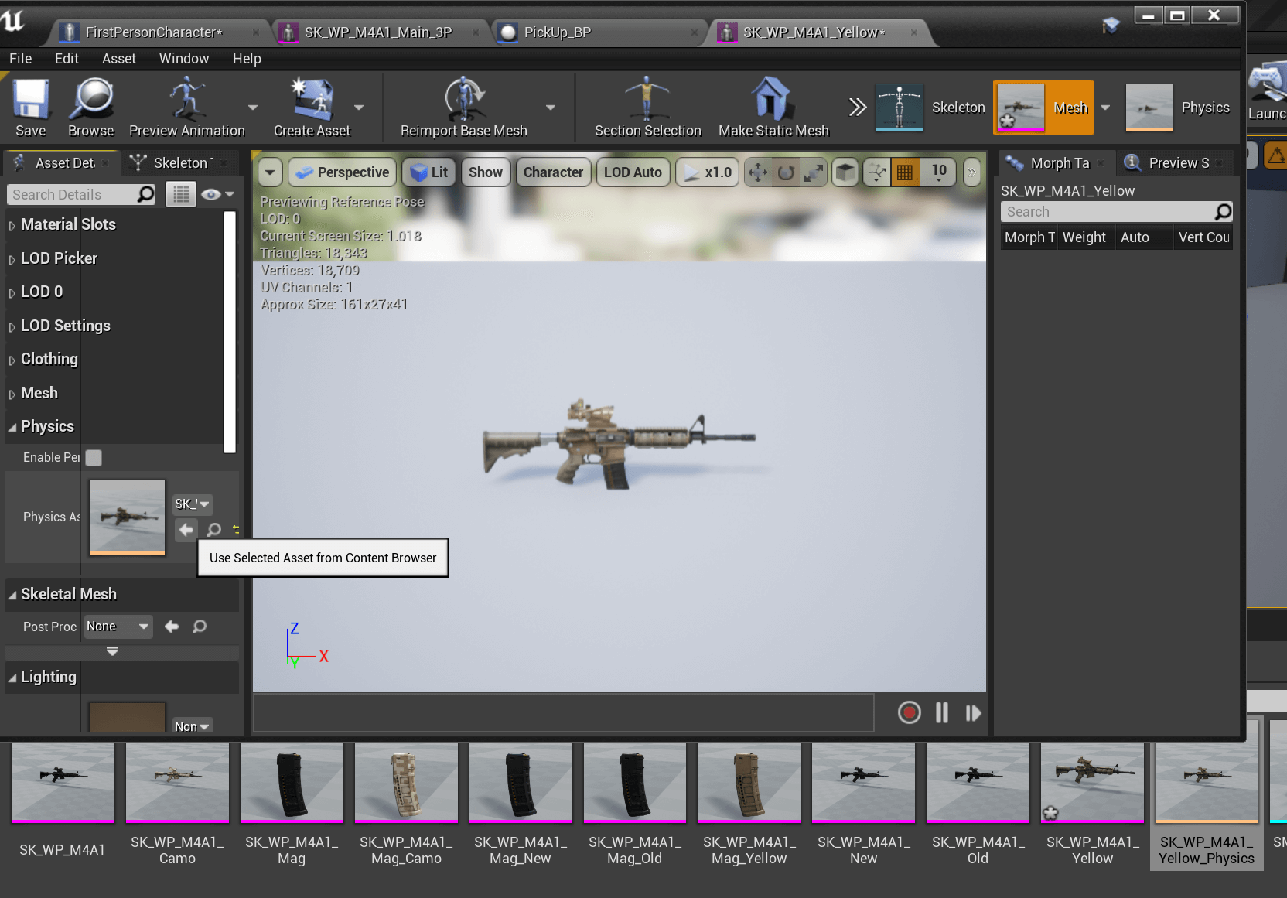Open details visibility eye options

217,194
